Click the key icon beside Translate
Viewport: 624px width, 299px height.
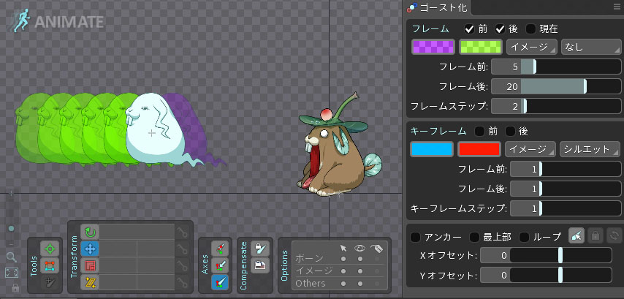[x=183, y=249]
